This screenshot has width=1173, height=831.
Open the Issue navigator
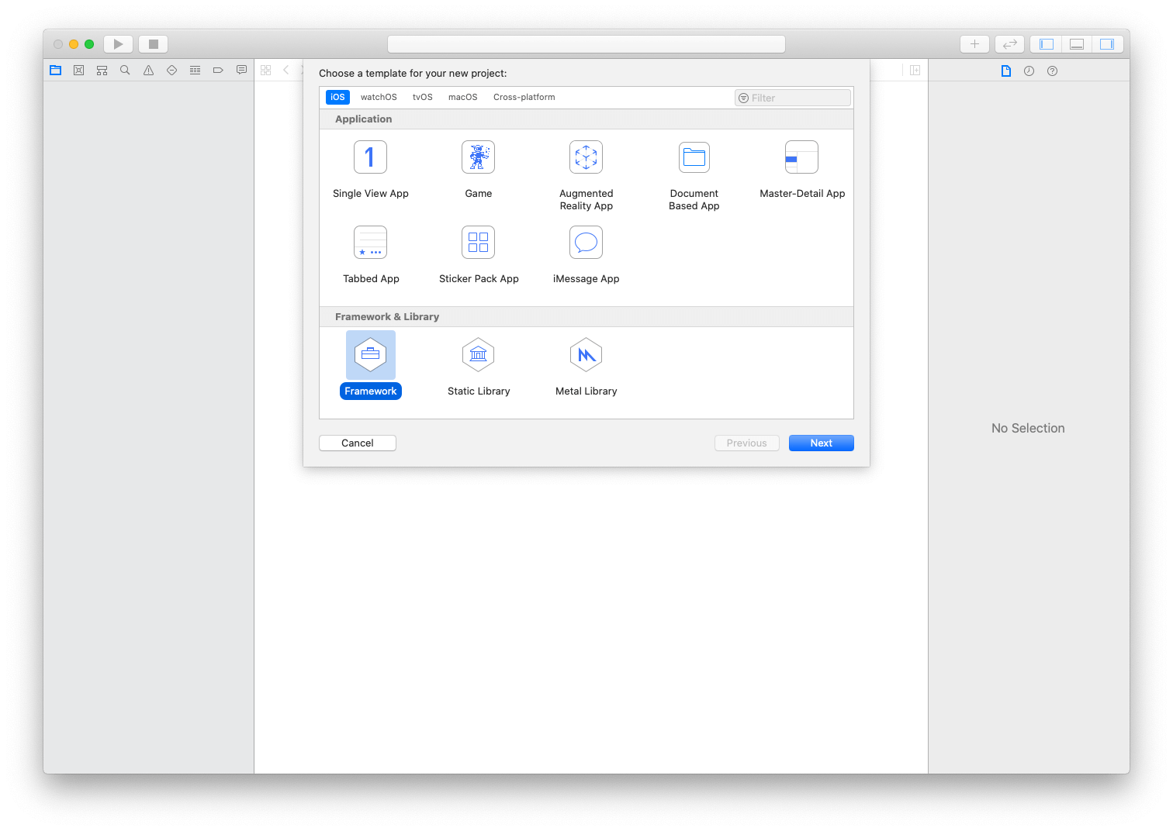click(x=148, y=71)
